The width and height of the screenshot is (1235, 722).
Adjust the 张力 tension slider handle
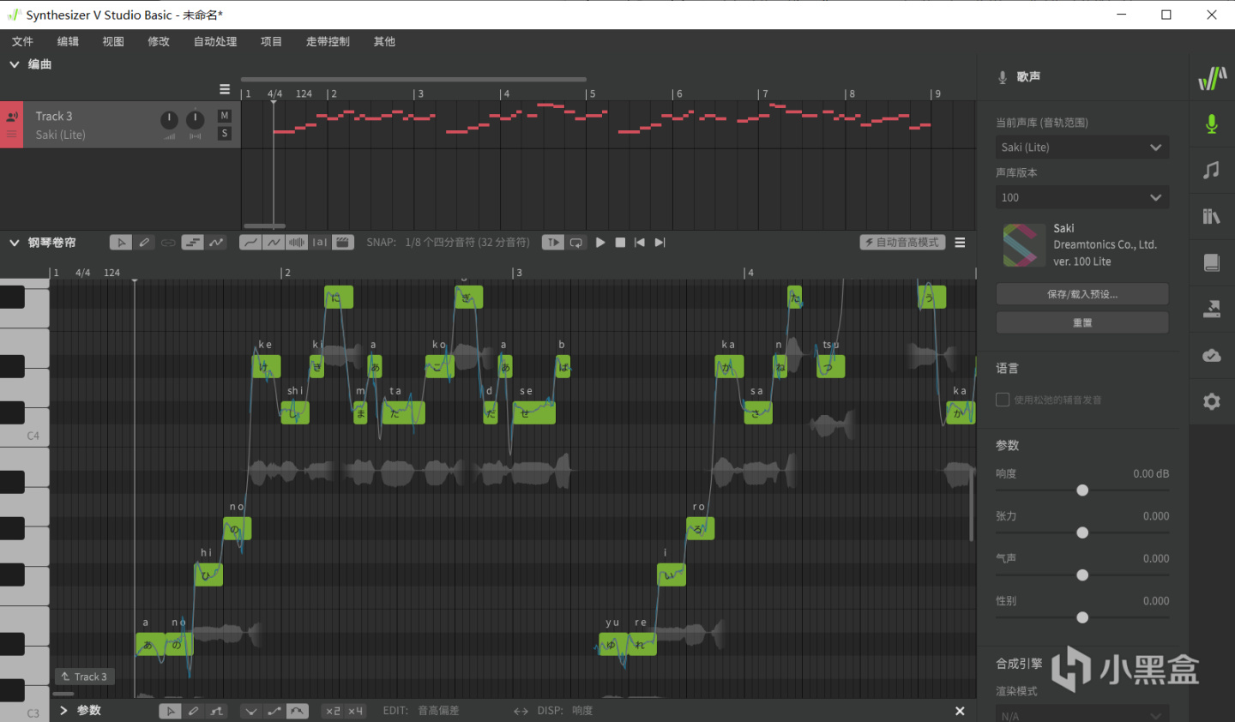click(1082, 532)
